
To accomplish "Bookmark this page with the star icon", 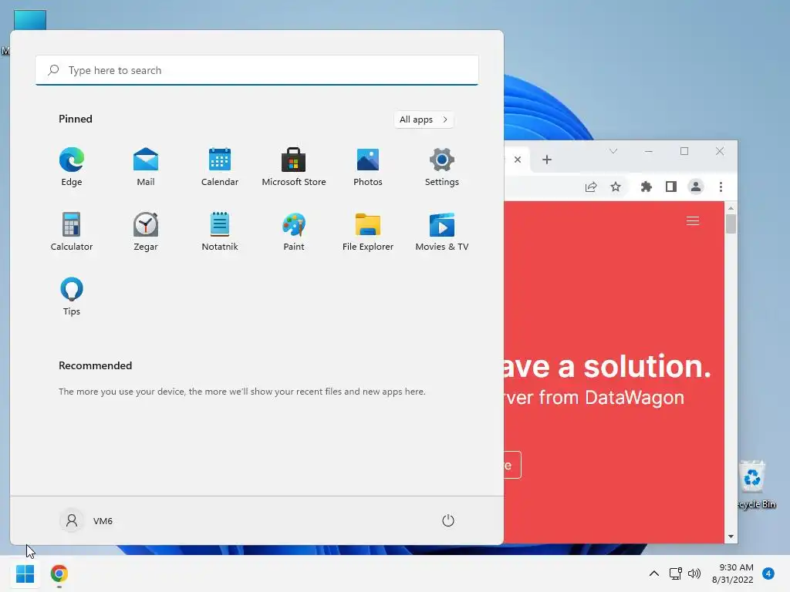I will 616,187.
